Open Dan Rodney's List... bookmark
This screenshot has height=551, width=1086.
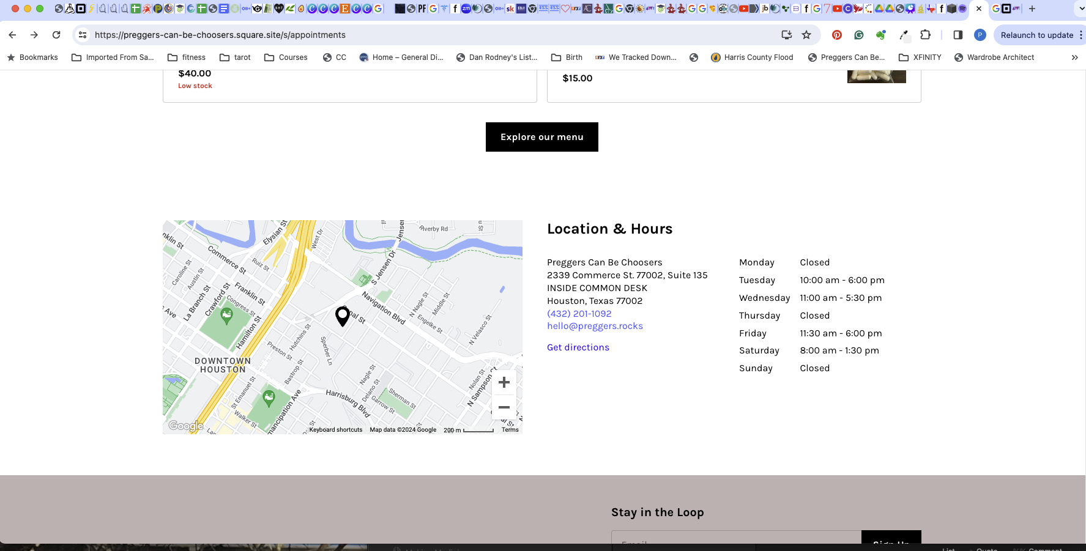tap(497, 57)
